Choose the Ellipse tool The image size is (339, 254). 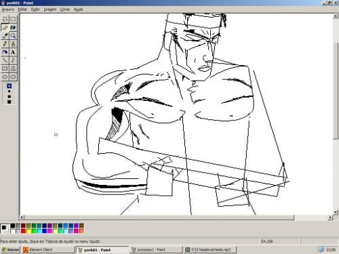pos(5,77)
